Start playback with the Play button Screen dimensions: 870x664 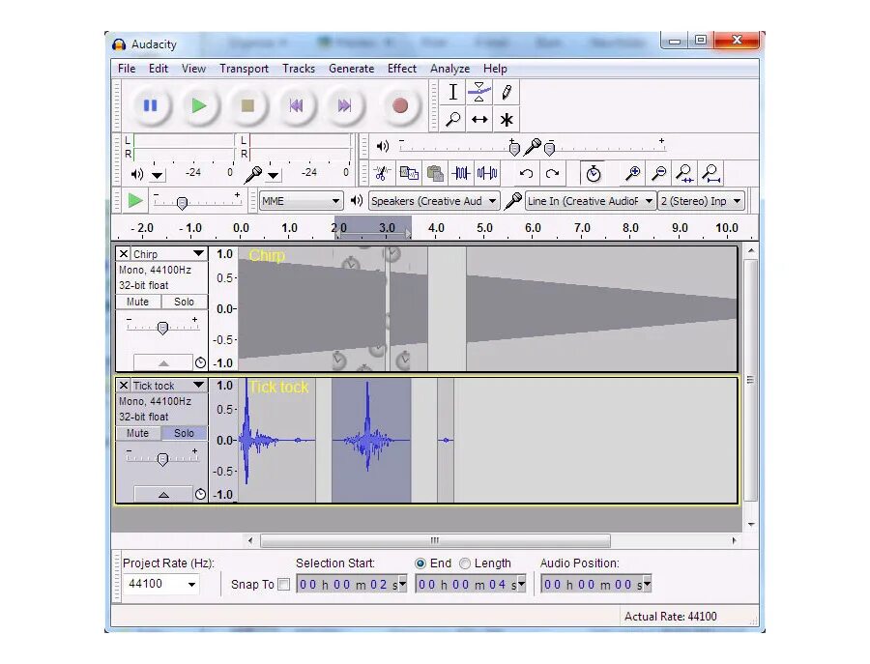click(x=198, y=105)
